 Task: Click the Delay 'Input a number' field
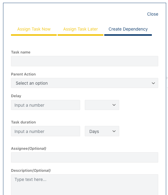[x=45, y=105]
